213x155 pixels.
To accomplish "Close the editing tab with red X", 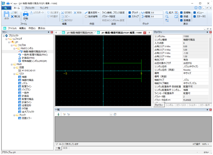I will (145, 33).
